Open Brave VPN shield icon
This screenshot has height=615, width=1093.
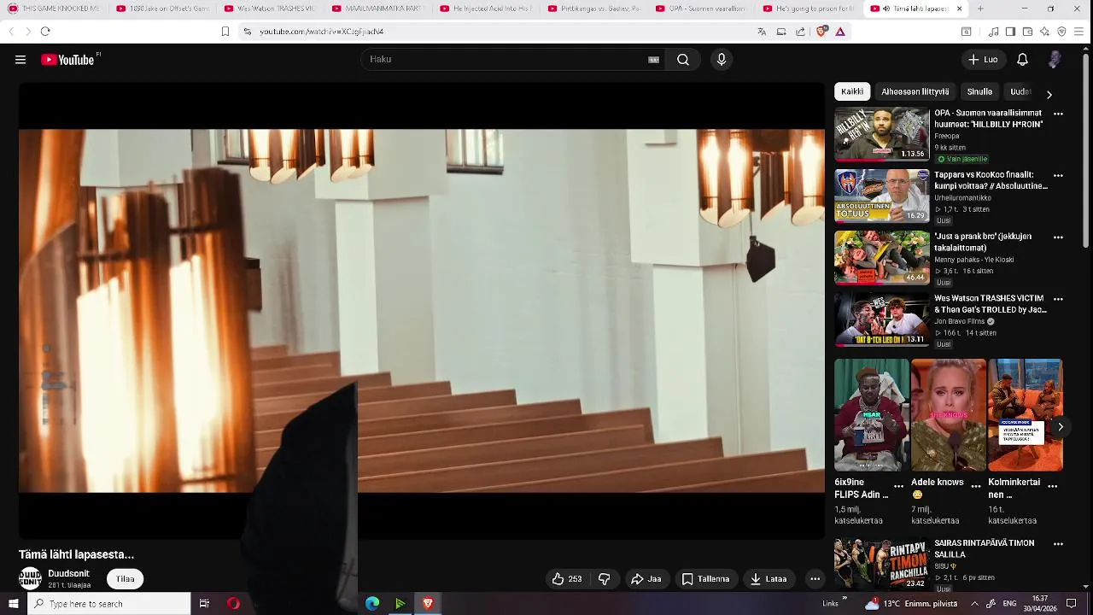coord(1062,32)
